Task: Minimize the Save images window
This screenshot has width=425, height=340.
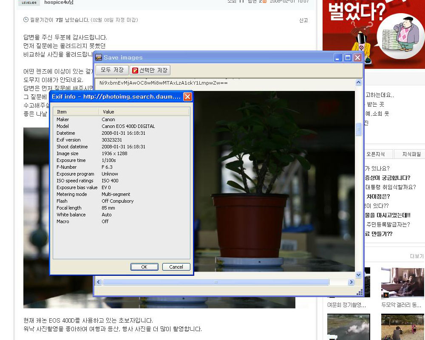Action: [338, 58]
